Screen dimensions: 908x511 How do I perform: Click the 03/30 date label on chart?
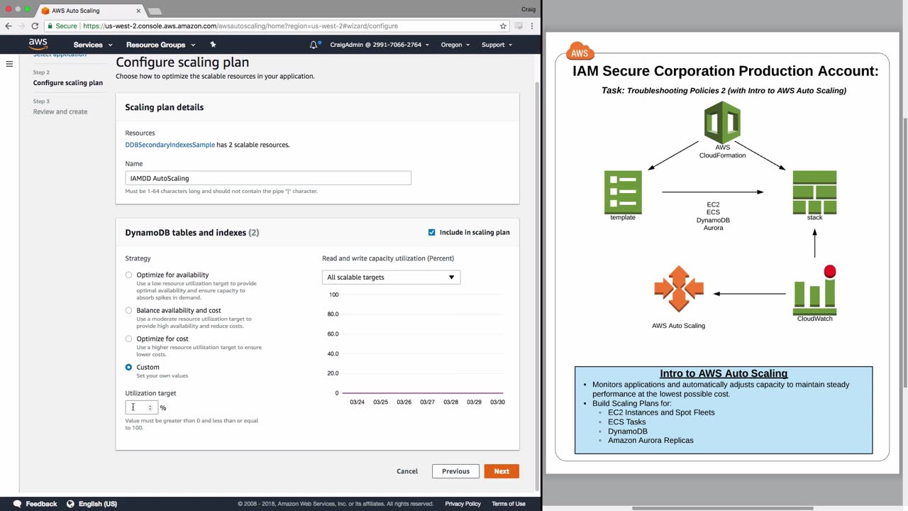[x=497, y=402]
